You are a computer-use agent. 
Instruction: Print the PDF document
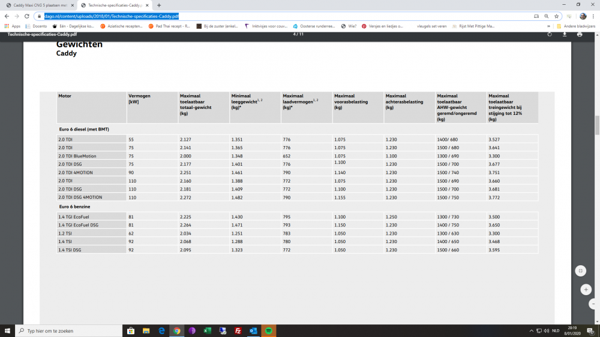point(580,34)
